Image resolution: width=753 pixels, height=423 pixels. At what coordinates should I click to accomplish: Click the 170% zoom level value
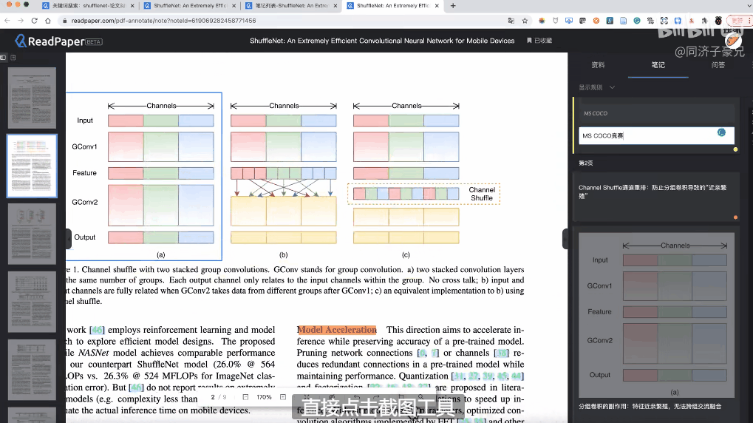(264, 397)
